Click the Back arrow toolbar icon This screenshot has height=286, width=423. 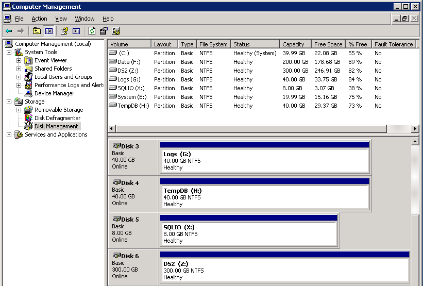(9, 31)
